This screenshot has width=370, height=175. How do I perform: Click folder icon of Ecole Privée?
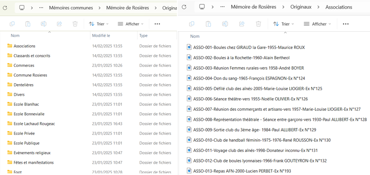pyautogui.click(x=9, y=133)
